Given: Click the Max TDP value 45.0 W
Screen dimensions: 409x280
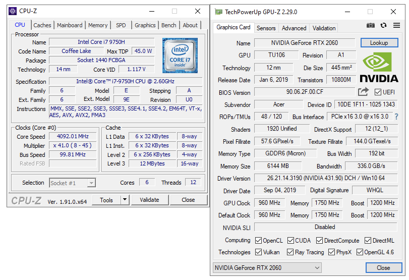Looking at the screenshot, I should tap(143, 51).
